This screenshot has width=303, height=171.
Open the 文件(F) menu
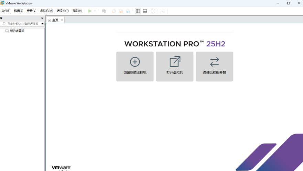pos(6,11)
